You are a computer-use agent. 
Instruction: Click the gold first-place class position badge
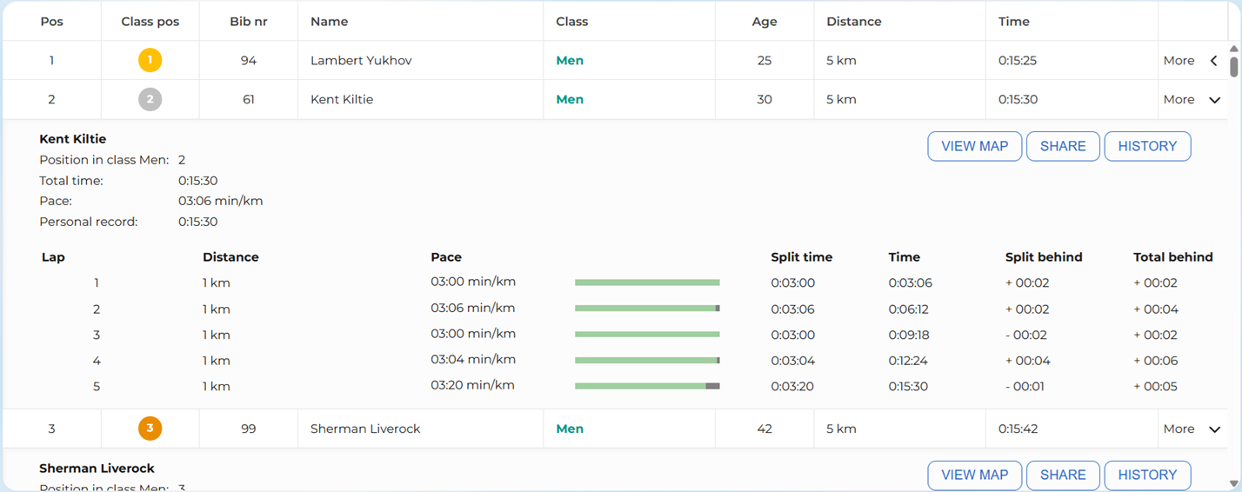coord(150,60)
